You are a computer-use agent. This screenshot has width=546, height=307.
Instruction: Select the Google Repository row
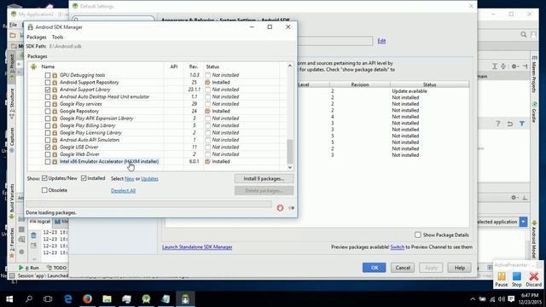(x=157, y=111)
